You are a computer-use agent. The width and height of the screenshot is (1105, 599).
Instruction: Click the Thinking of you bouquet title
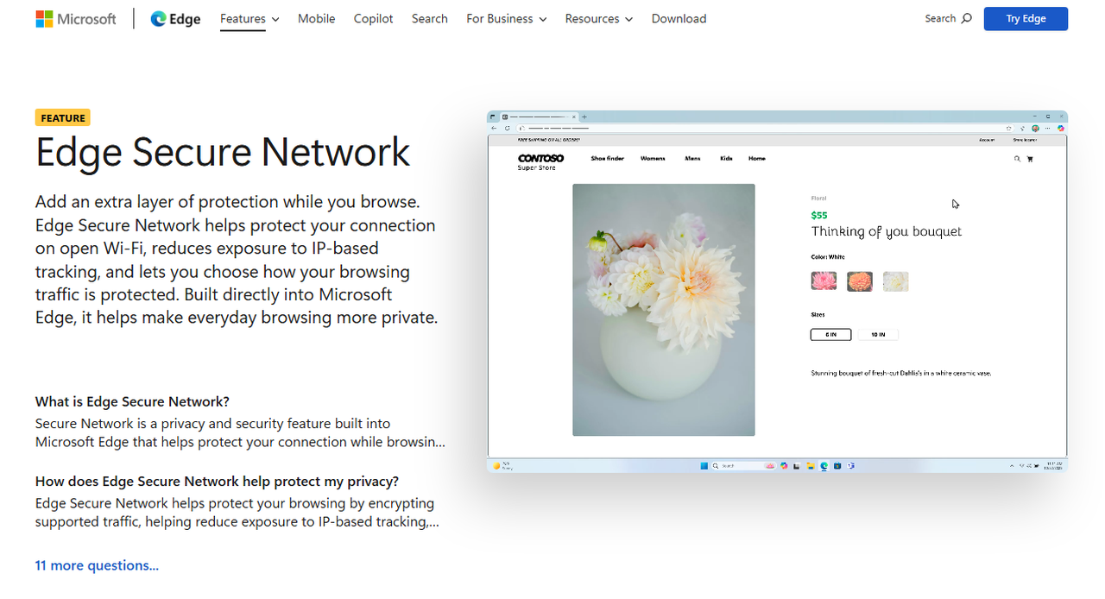pyautogui.click(x=886, y=231)
